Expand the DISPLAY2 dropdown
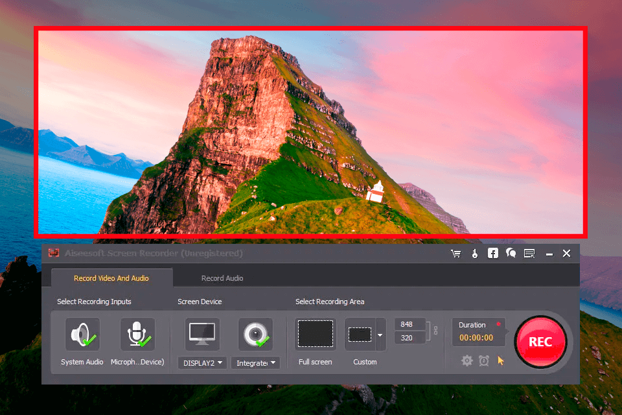Screen dimensions: 622x415 click(202, 363)
